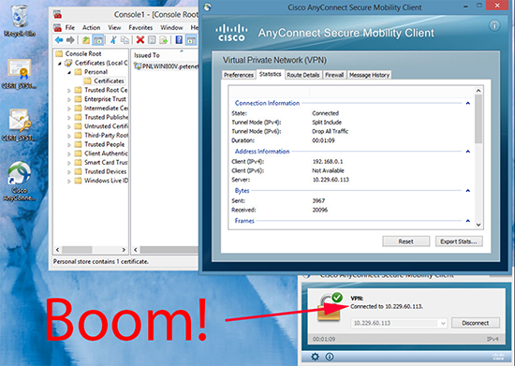Click the blue Help question mark icon
Screen dimensions: 515x366
point(179,40)
